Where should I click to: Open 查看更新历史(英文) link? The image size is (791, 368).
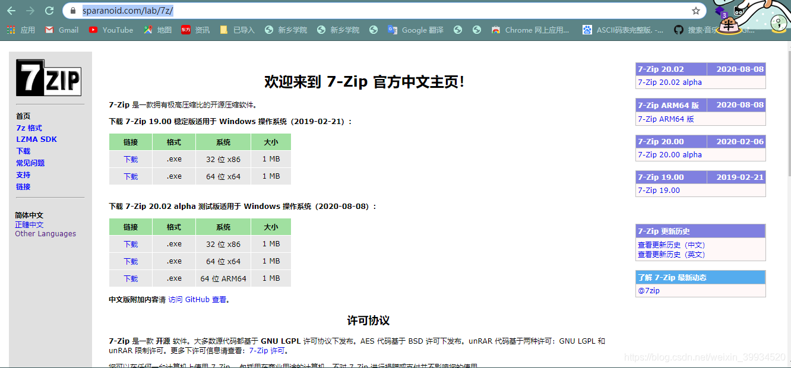point(672,255)
